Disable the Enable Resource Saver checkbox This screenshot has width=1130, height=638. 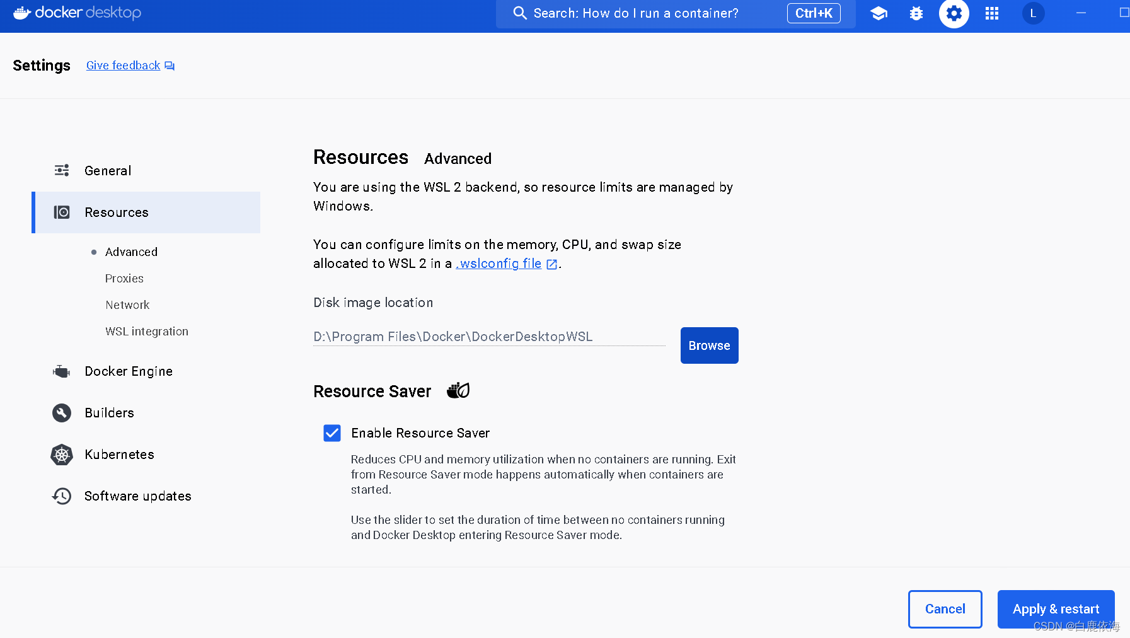pos(332,433)
